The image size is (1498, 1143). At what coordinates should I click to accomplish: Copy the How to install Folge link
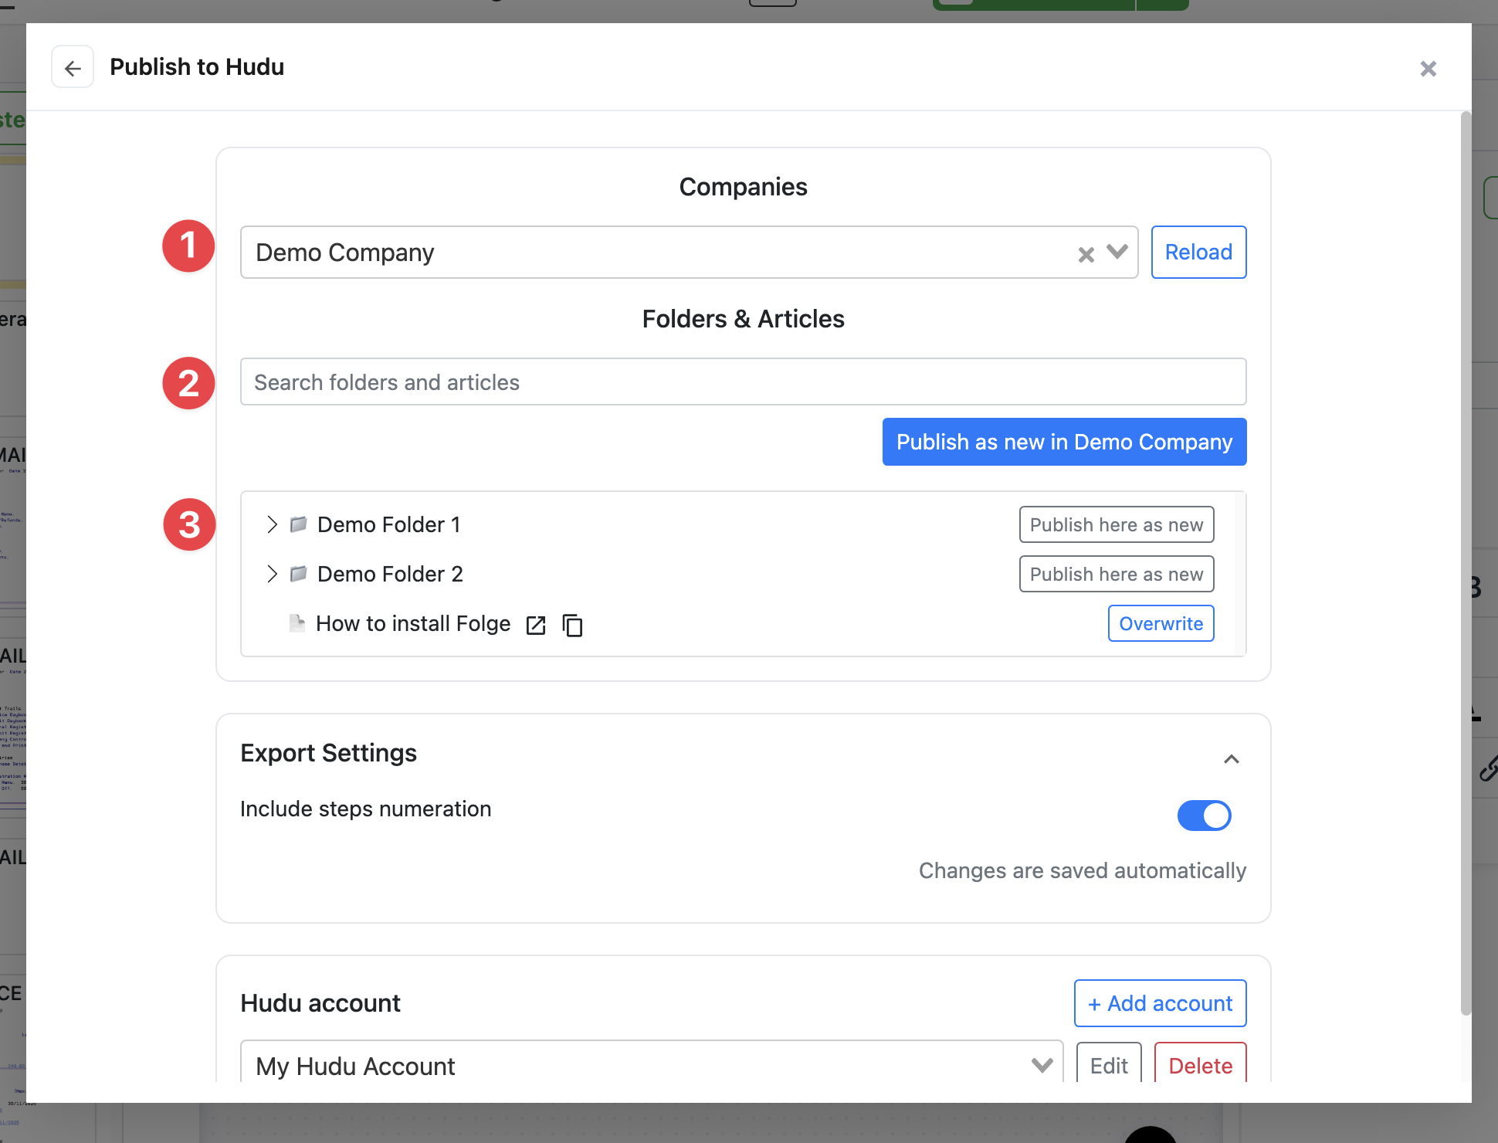[x=572, y=625]
